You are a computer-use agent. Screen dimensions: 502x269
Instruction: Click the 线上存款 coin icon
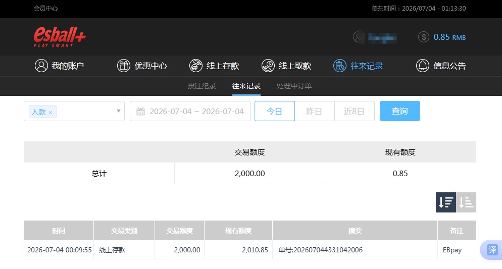point(195,66)
